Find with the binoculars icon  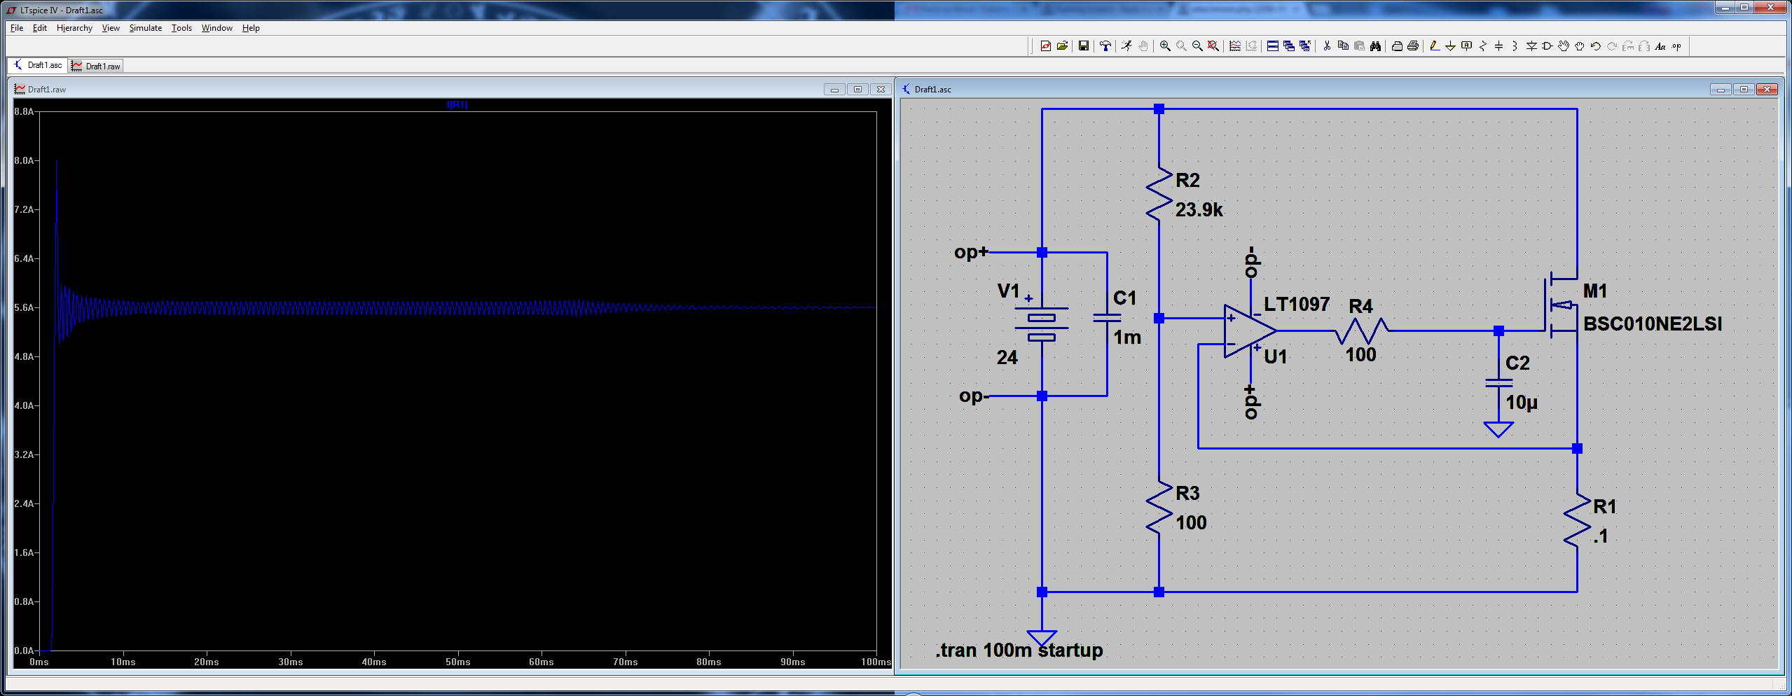tap(1375, 46)
